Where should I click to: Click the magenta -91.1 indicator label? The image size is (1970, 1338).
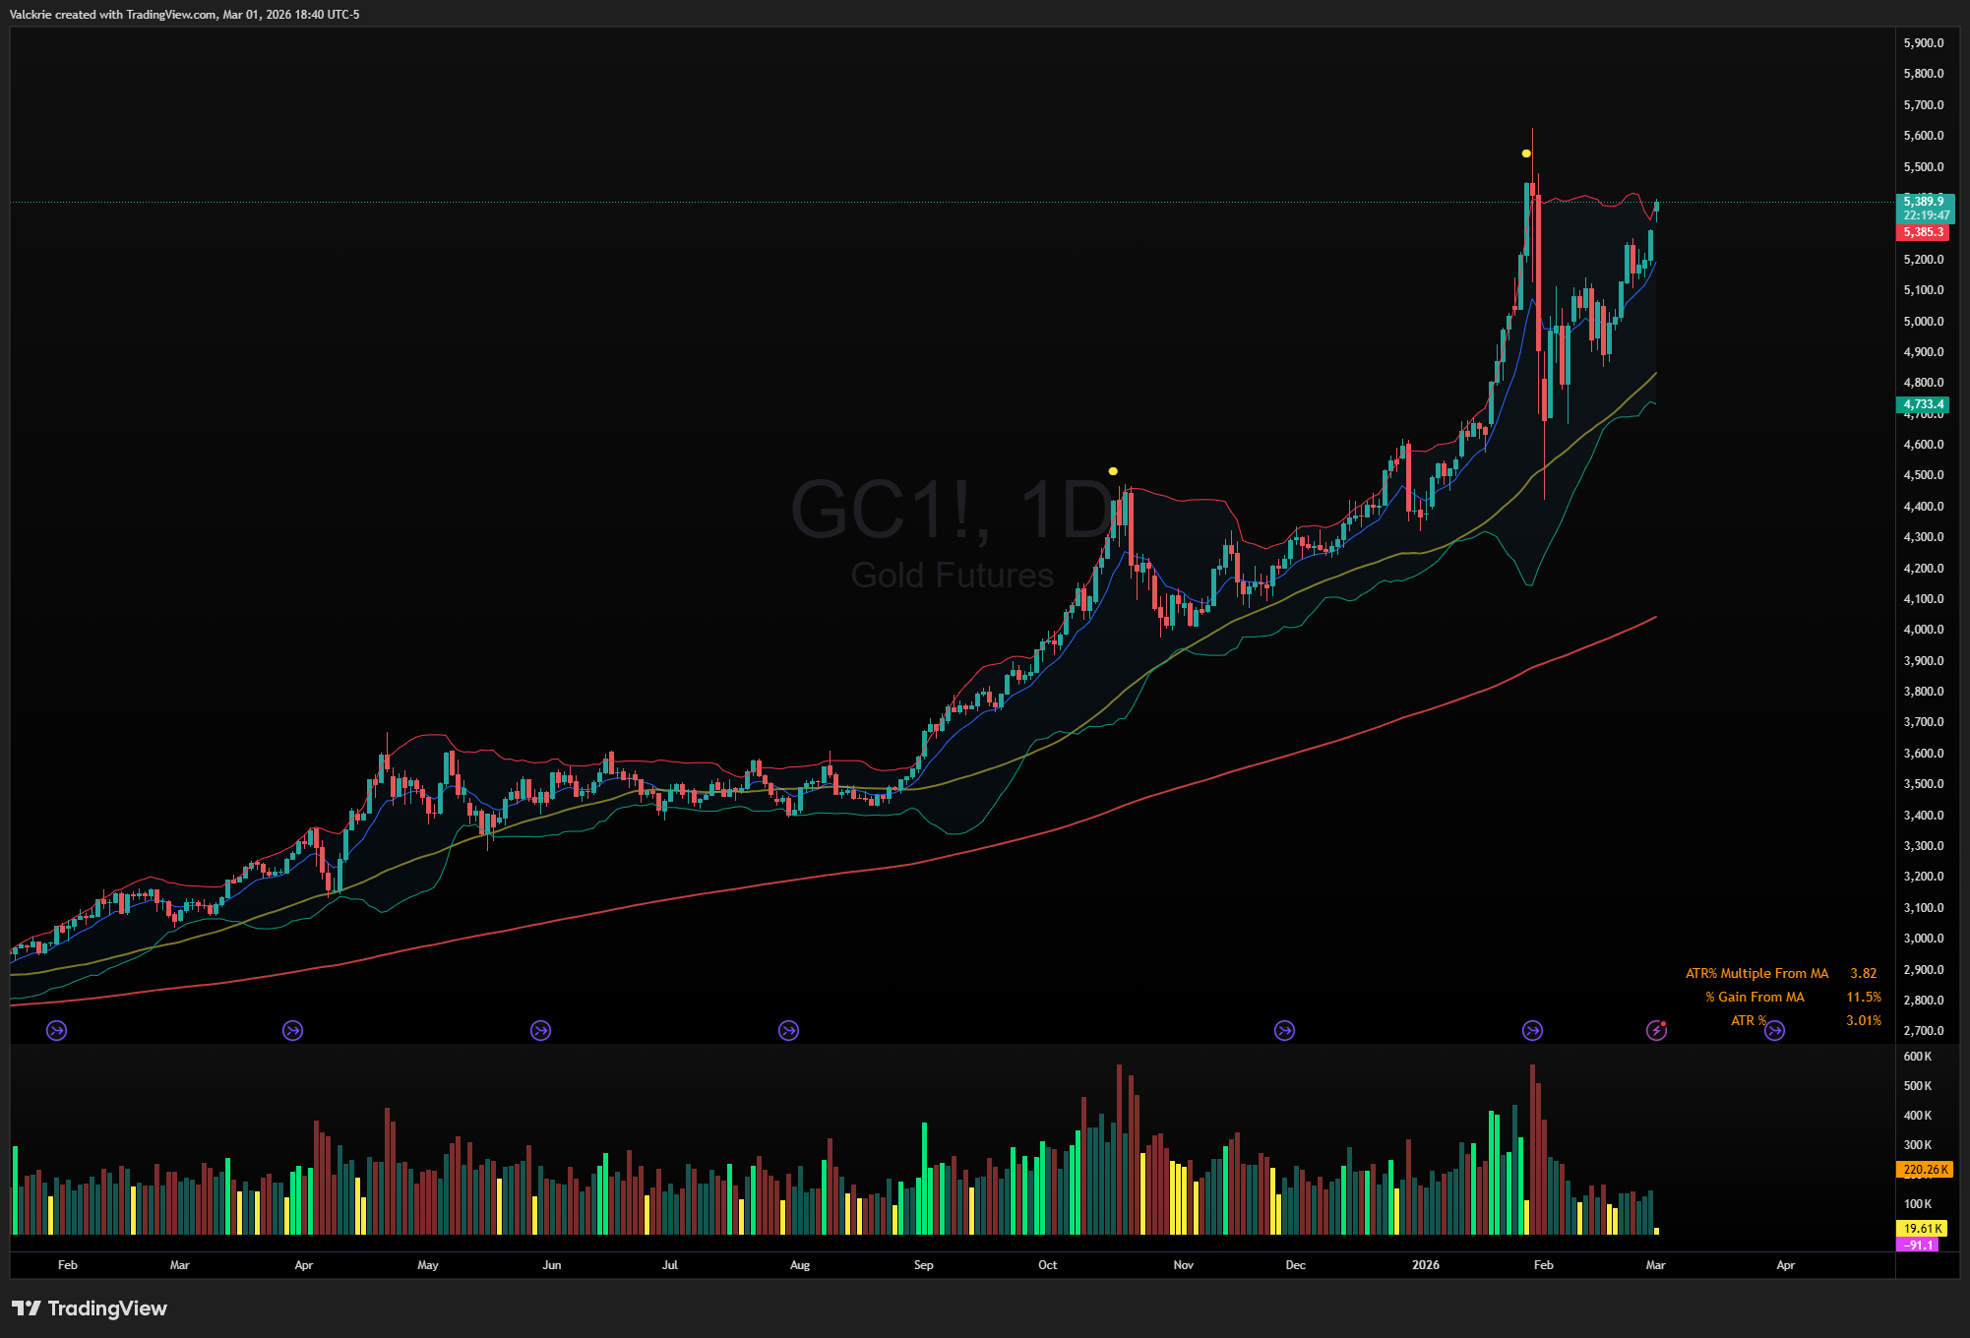[1918, 1245]
